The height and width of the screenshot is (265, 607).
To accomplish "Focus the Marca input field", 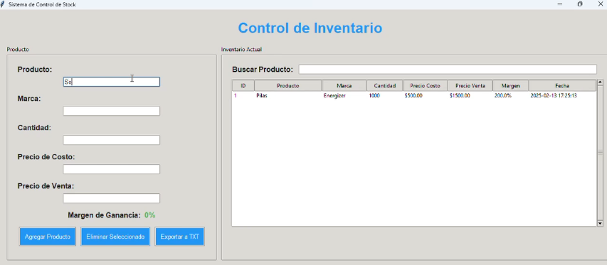I will point(112,111).
